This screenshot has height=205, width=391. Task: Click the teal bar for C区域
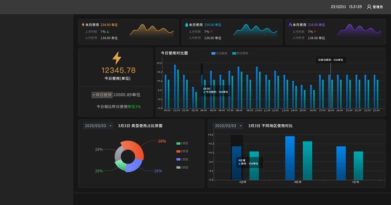359,165
